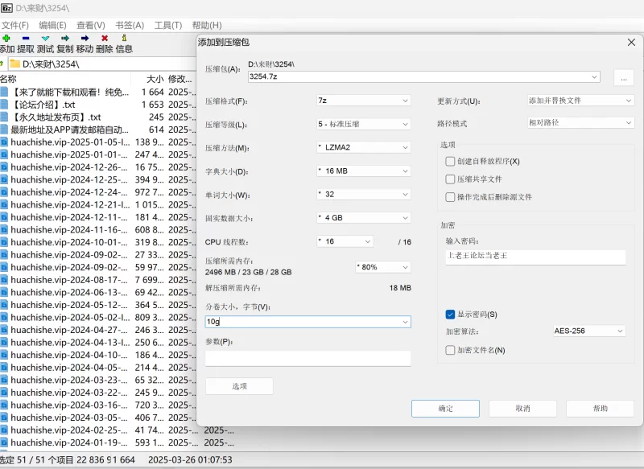The width and height of the screenshot is (644, 469).
Task: Tick the 加密文件名 checkbox
Action: (450, 350)
